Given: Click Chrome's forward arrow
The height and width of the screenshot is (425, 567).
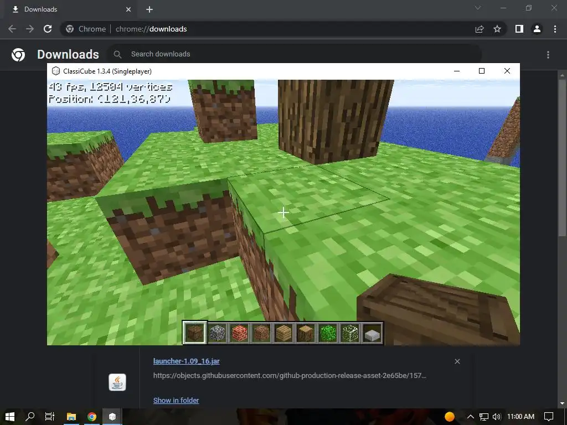Looking at the screenshot, I should click(30, 29).
